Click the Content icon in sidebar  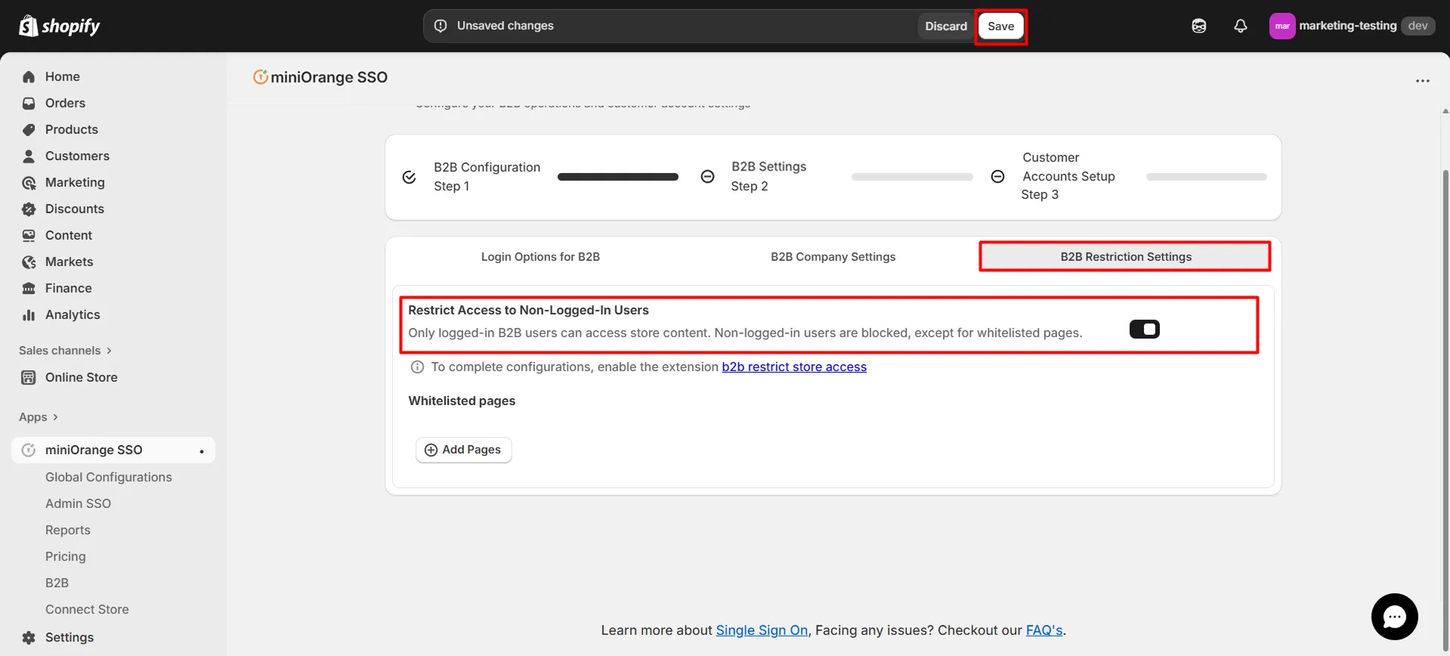coord(29,236)
